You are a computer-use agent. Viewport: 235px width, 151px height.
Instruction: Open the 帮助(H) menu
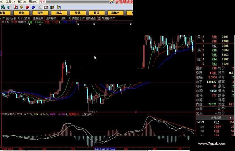[33, 2]
